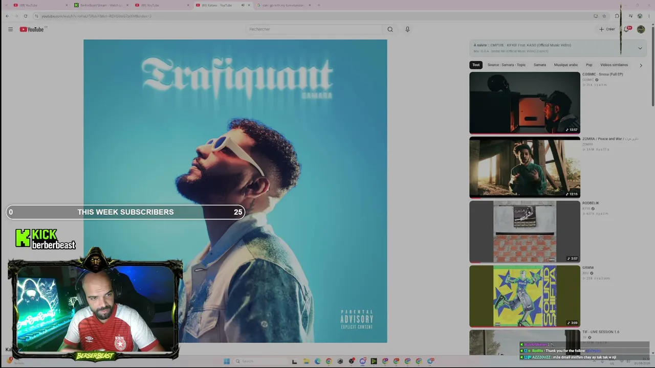Play the GRWM Sound Shifta thumbnail
This screenshot has height=368, width=655.
pos(525,296)
